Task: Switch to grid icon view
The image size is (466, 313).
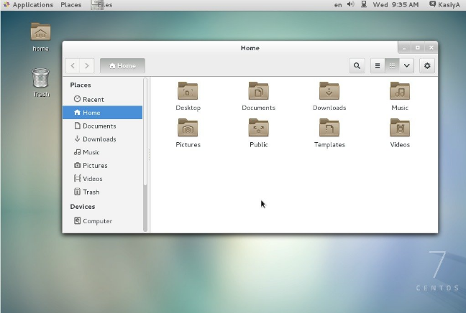Action: point(392,65)
